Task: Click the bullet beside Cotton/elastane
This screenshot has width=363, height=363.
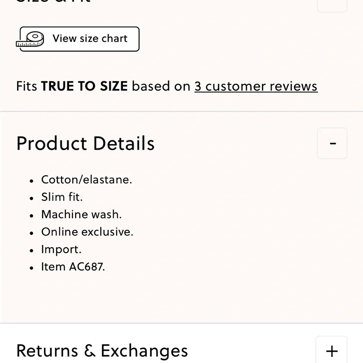Action: (32, 181)
